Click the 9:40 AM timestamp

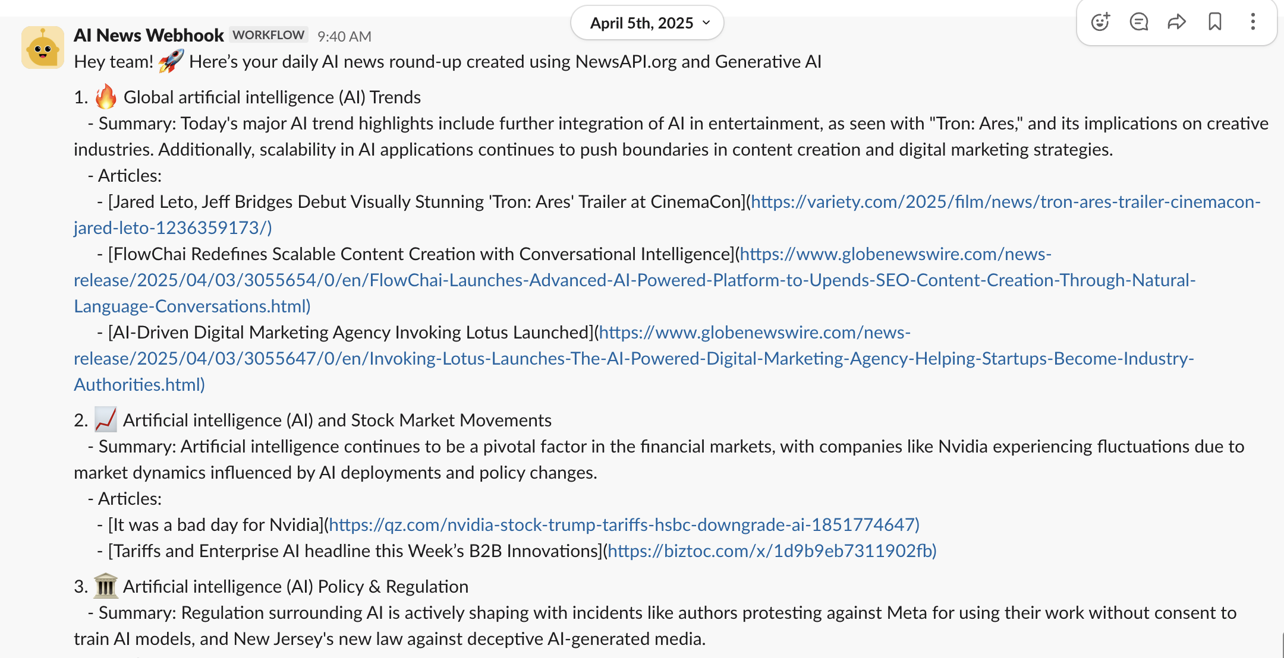pyautogui.click(x=344, y=37)
